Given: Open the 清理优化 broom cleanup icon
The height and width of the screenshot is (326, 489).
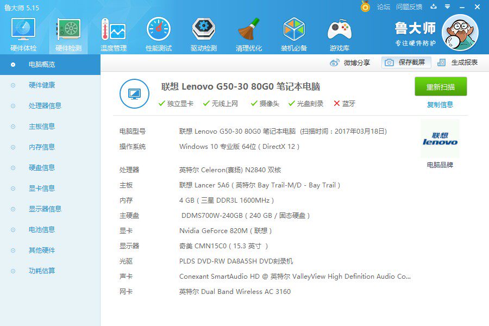Looking at the screenshot, I should point(248,29).
